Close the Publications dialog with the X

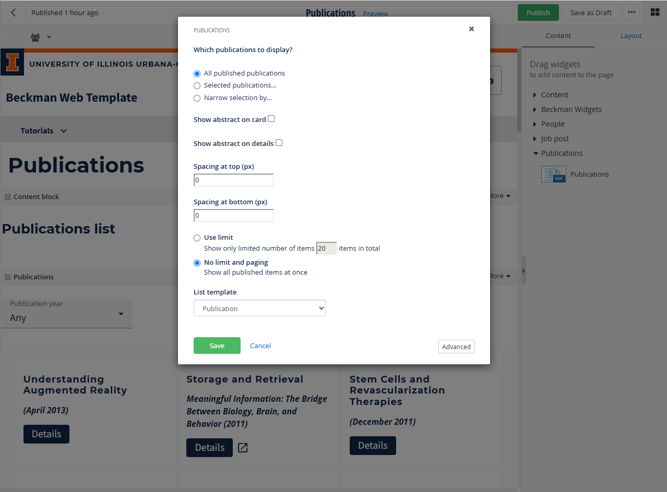click(471, 29)
